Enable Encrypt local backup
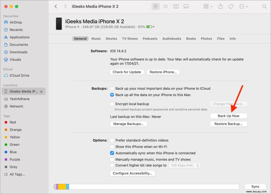Image resolution: width=271 pixels, height=194 pixels. pyautogui.click(x=112, y=104)
